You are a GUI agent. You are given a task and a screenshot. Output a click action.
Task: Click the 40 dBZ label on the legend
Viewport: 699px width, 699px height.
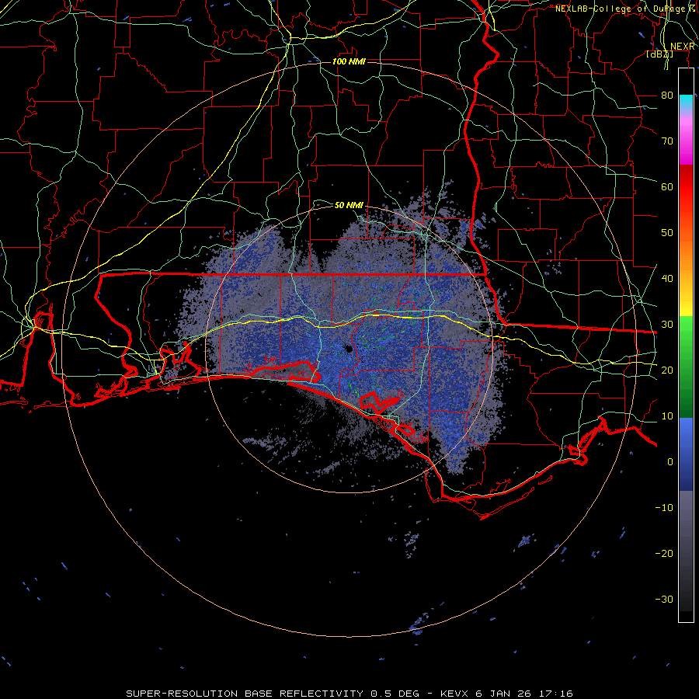(x=667, y=279)
